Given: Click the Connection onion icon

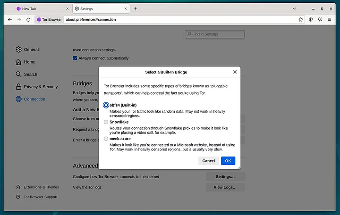Looking at the screenshot, I should (18, 99).
